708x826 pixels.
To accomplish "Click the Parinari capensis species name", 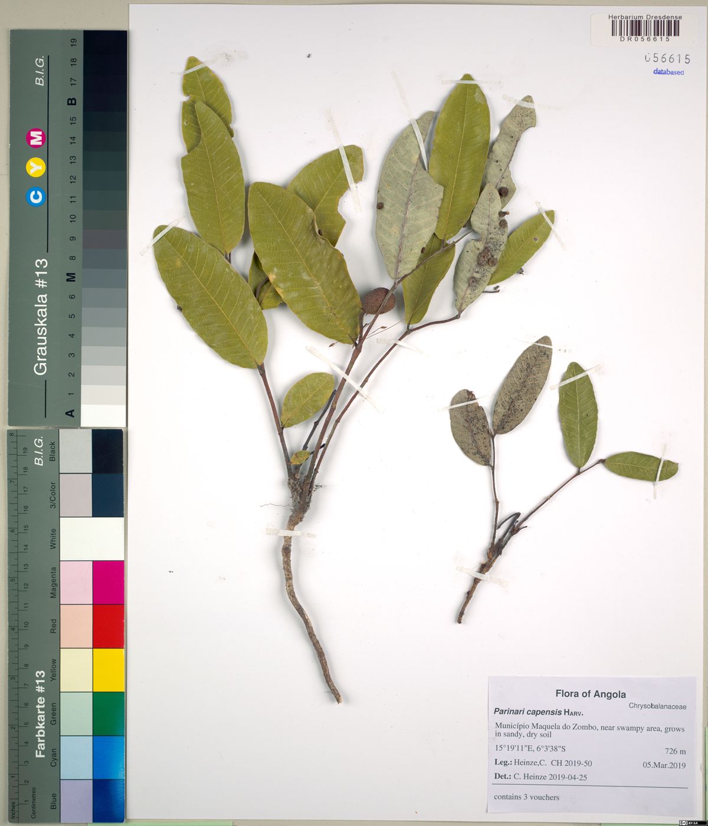I will pos(527,712).
